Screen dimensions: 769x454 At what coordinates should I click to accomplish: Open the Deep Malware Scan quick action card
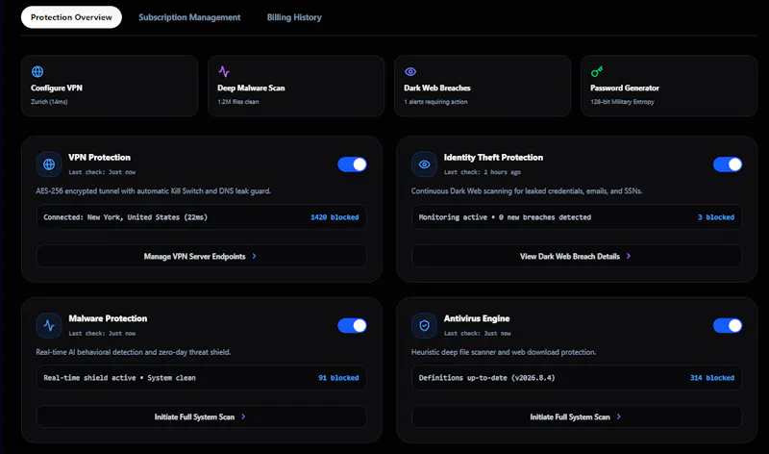[x=296, y=86]
